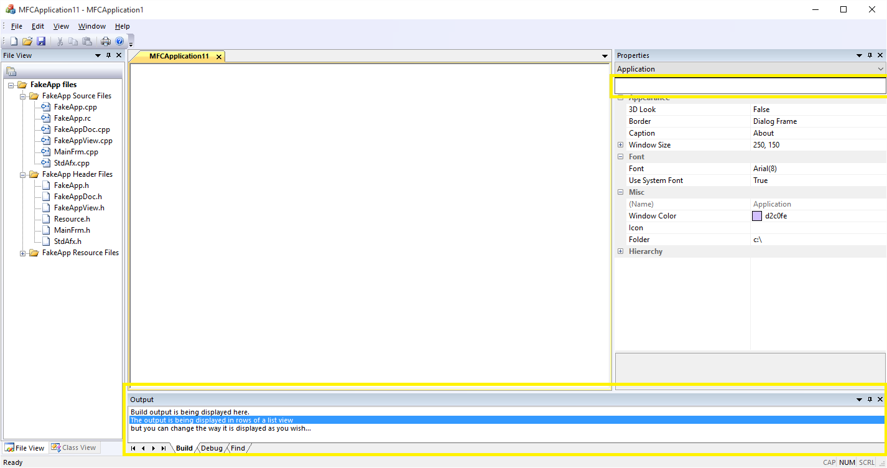Click the previous Output tab arrow
887x468 pixels.
pos(143,448)
